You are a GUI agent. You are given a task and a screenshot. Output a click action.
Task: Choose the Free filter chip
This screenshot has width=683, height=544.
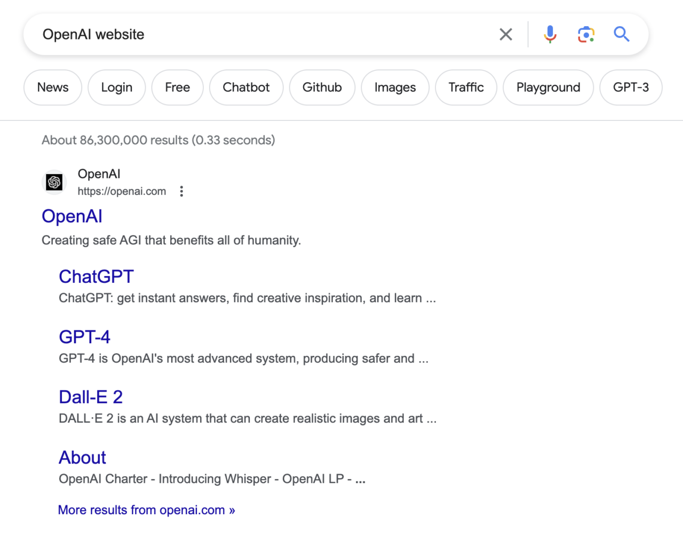[178, 87]
